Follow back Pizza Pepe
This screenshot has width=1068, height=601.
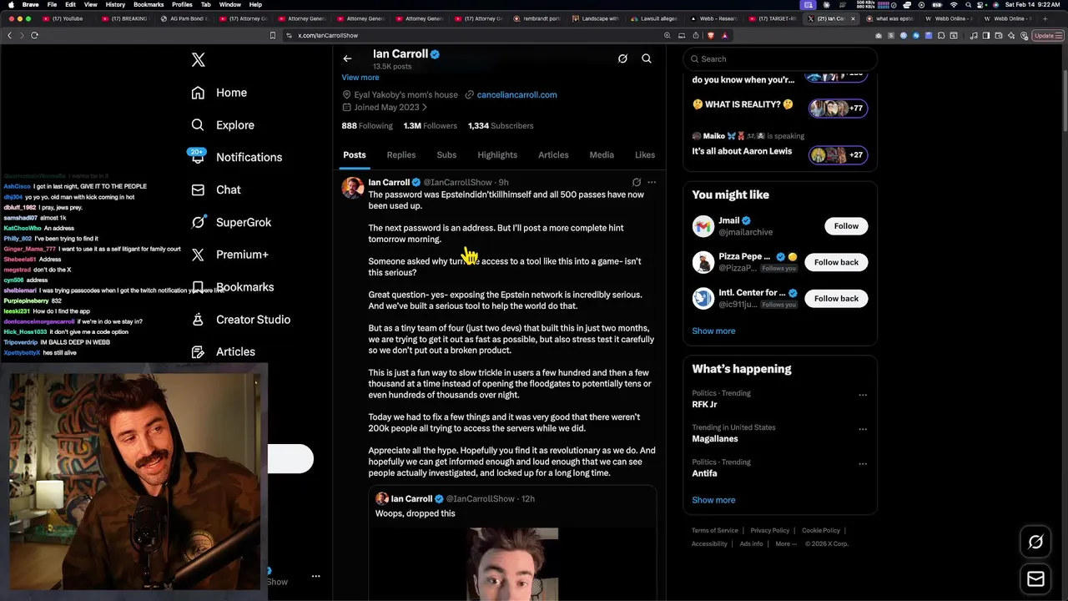click(836, 262)
